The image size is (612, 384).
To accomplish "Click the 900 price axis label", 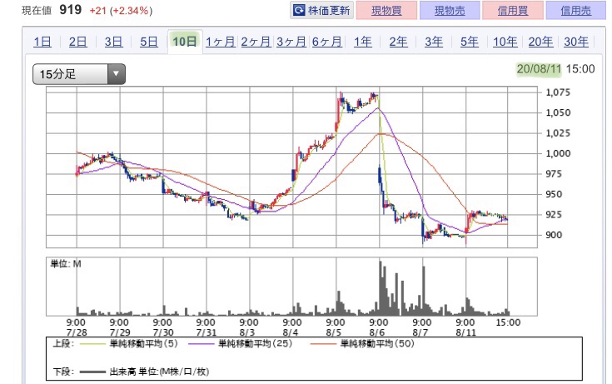I will click(554, 235).
